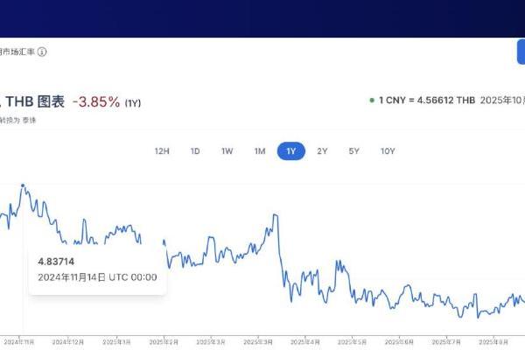
Task: Click the 2024年12月 axis label
Action: pos(70,340)
